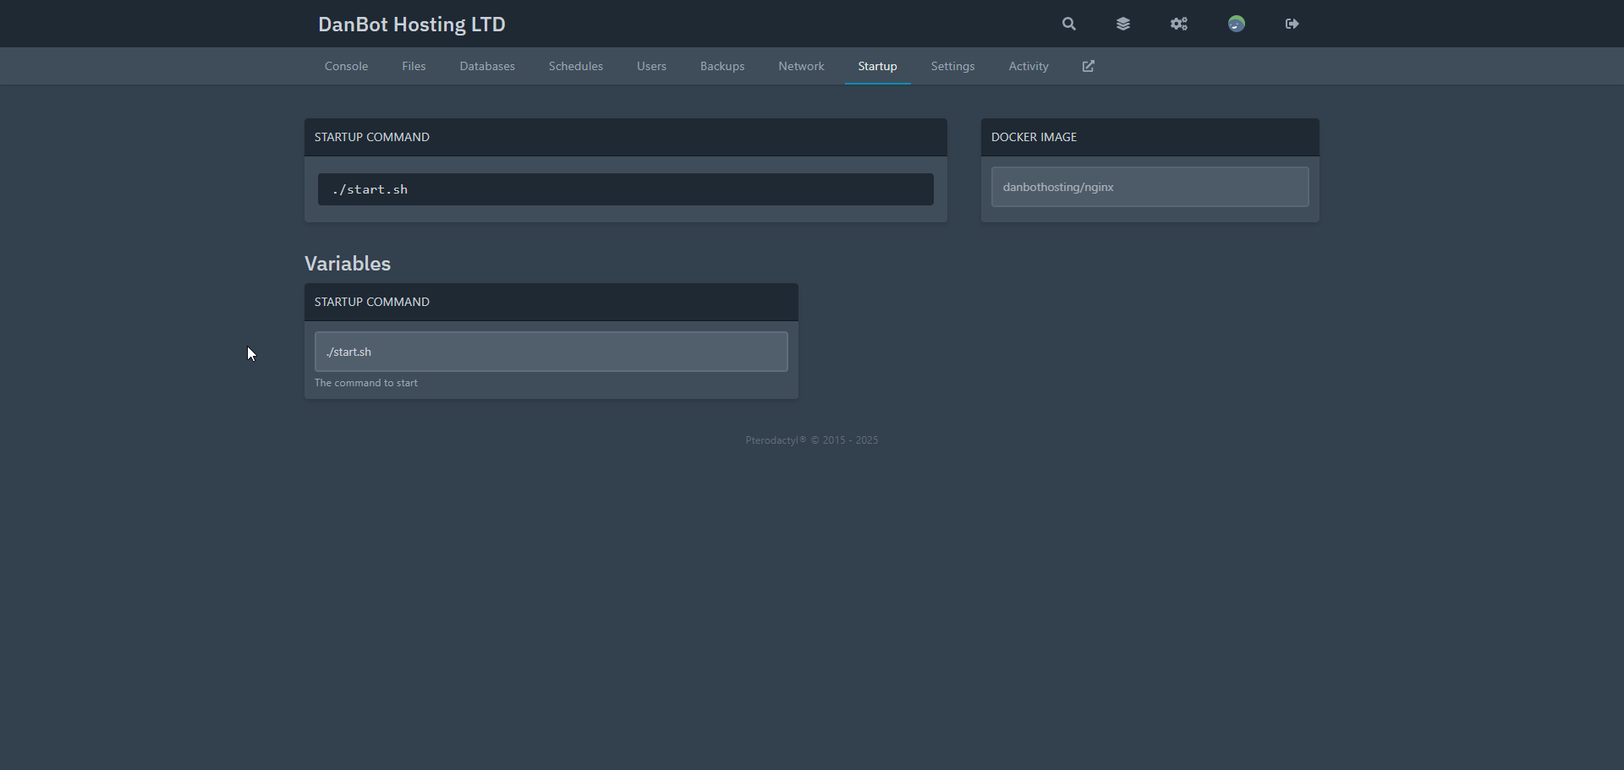Click the account avatar
Image resolution: width=1624 pixels, height=770 pixels.
[x=1236, y=24]
